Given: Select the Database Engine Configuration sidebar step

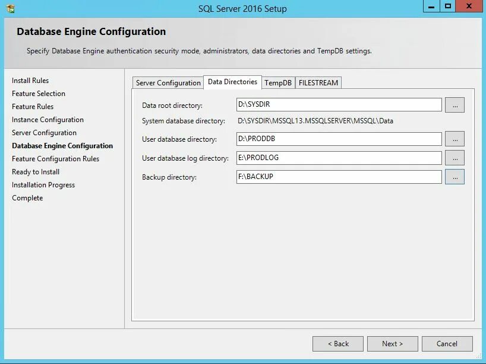Looking at the screenshot, I should coord(62,146).
